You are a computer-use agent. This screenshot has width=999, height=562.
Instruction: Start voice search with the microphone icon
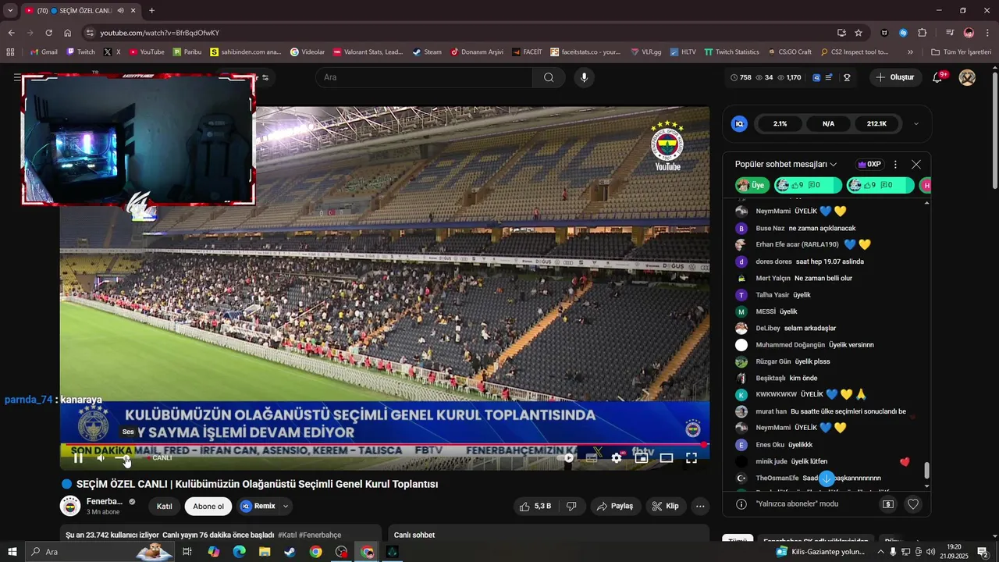pos(584,77)
